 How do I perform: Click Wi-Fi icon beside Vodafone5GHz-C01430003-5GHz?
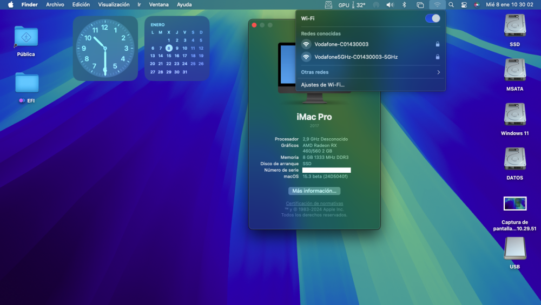click(306, 57)
